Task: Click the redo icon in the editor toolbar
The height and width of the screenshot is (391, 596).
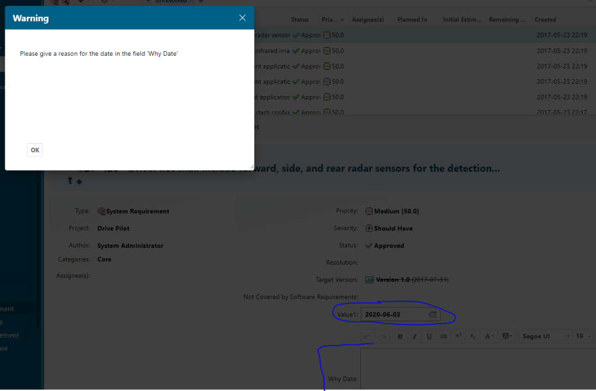Action: tap(382, 336)
